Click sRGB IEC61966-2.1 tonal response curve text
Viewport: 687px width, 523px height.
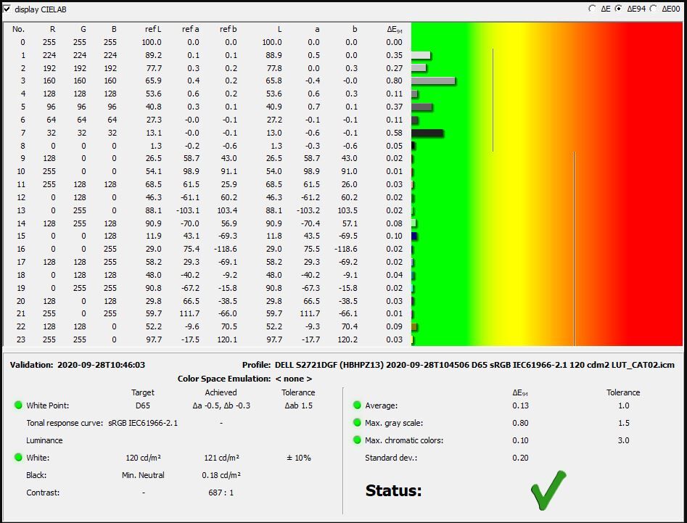[x=143, y=423]
